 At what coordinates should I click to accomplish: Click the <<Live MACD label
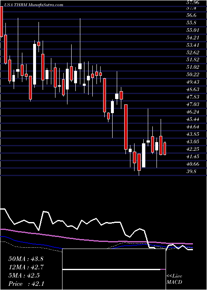(174, 279)
